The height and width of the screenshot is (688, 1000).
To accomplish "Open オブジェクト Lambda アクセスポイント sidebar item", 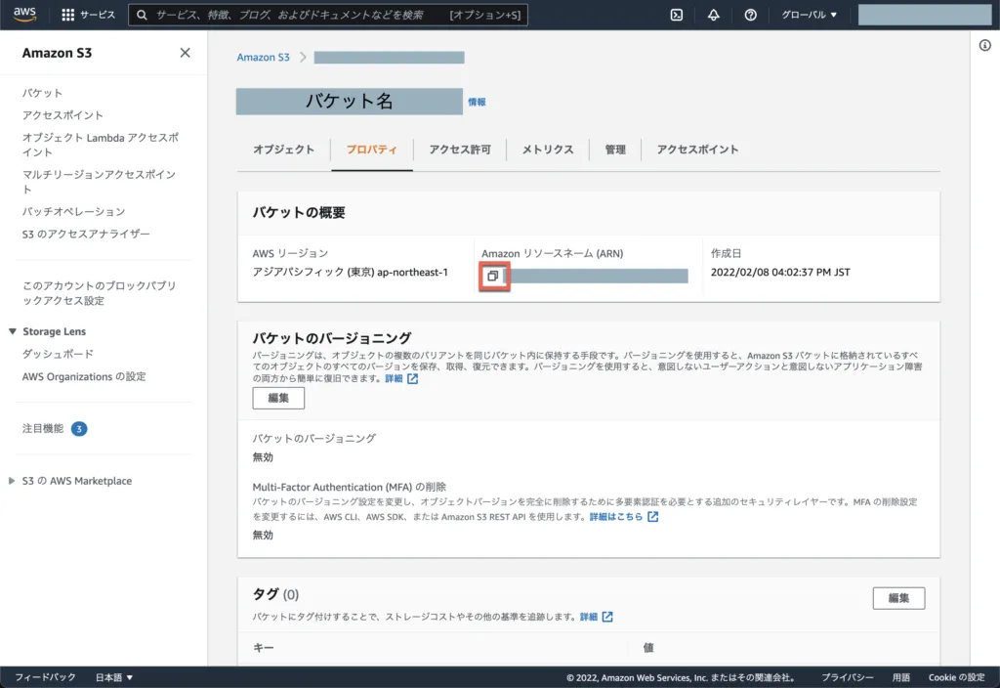I will [101, 145].
